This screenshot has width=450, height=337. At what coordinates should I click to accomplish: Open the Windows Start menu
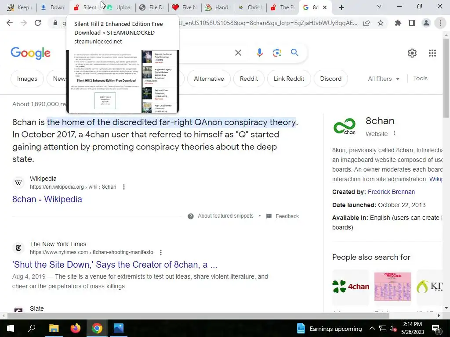[x=11, y=328]
